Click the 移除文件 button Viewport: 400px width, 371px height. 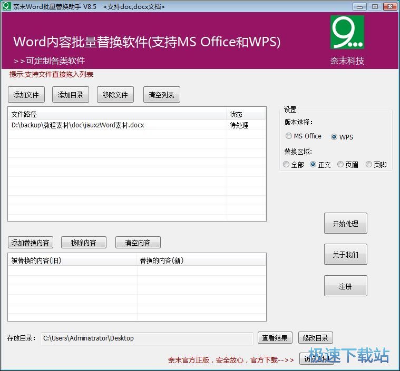(115, 95)
